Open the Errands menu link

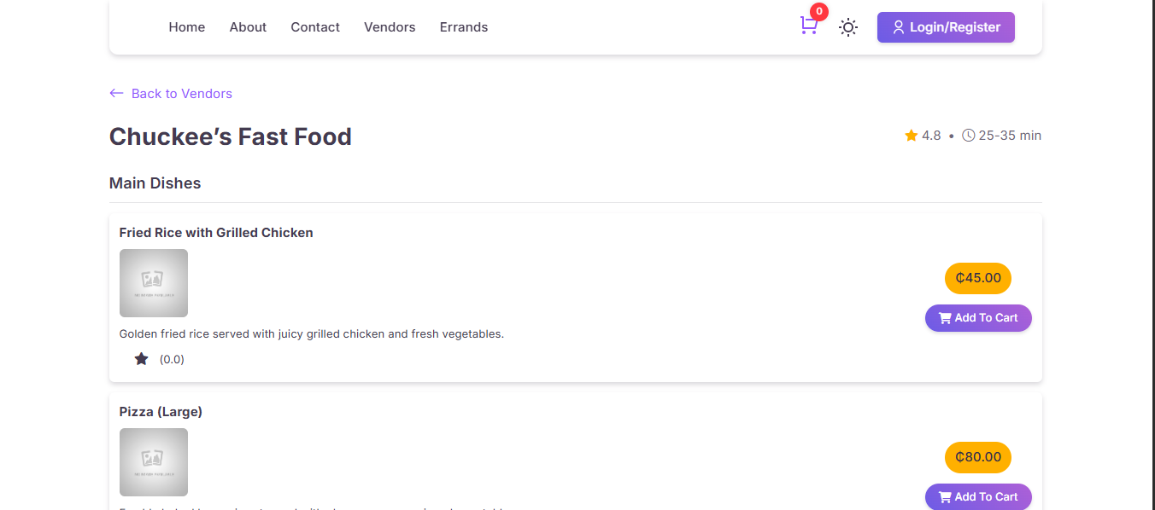pyautogui.click(x=464, y=27)
